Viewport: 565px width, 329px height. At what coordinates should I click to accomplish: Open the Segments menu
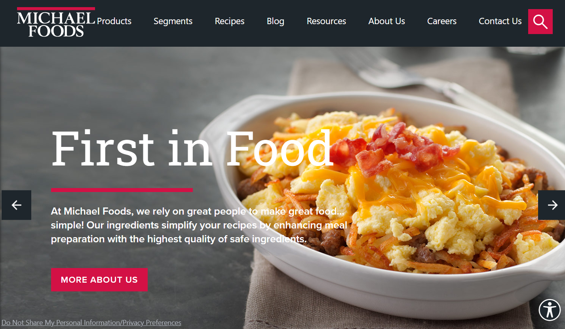tap(173, 21)
